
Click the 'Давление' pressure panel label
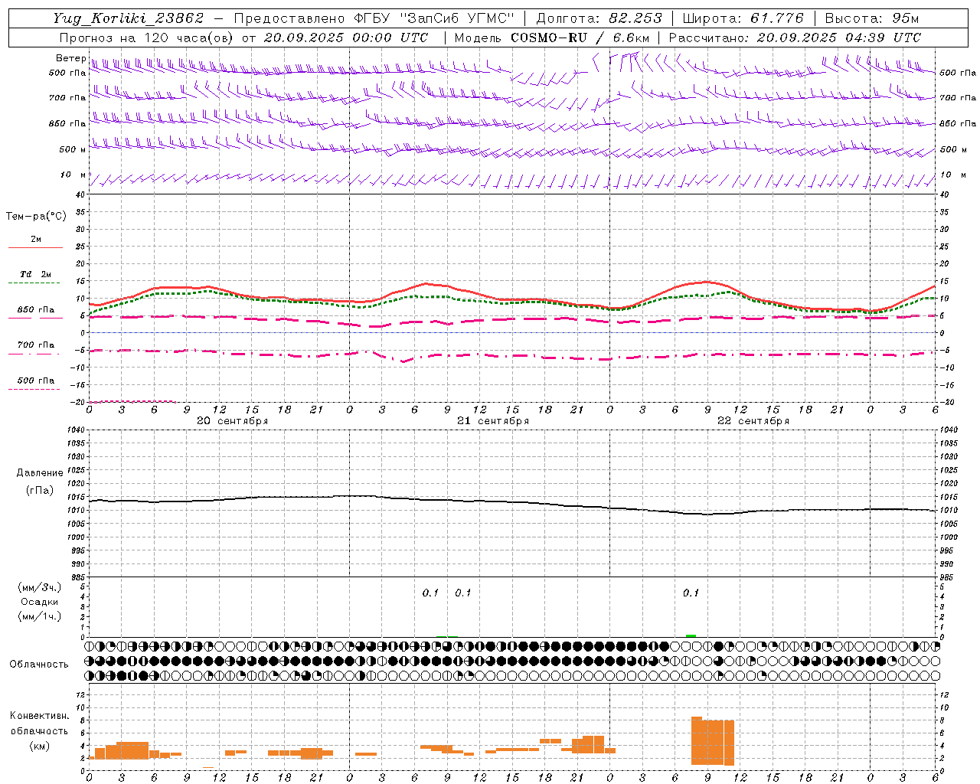point(40,473)
